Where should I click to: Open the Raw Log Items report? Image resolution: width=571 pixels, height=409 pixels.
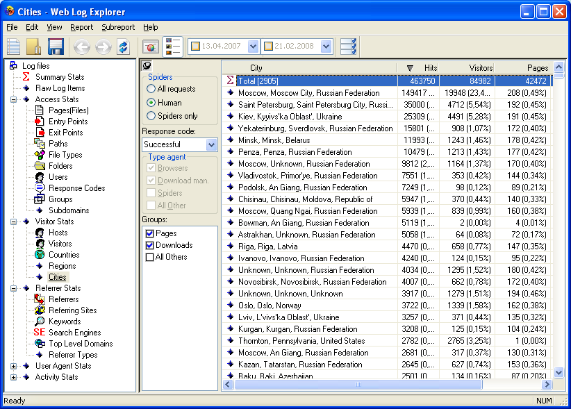point(60,88)
